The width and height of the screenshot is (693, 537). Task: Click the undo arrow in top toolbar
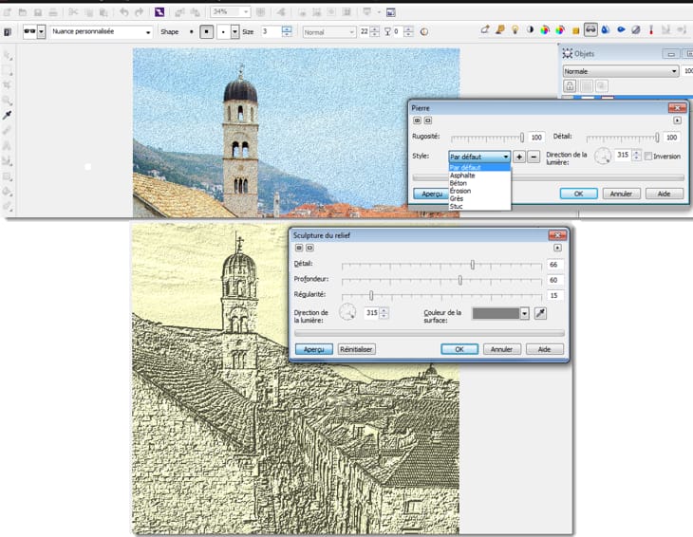[x=124, y=12]
